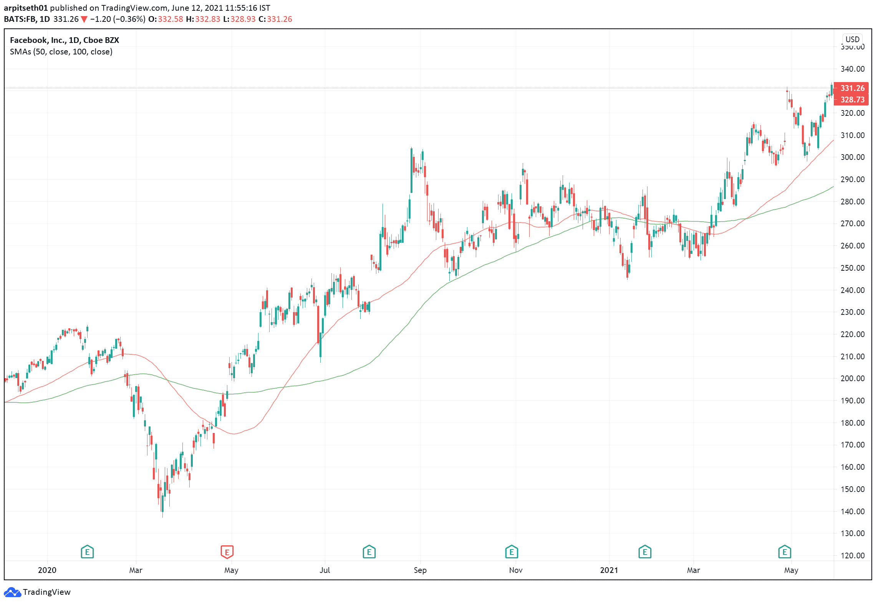Image resolution: width=876 pixels, height=604 pixels.
Task: Toggle the current price label showing 331.26
Action: 853,88
